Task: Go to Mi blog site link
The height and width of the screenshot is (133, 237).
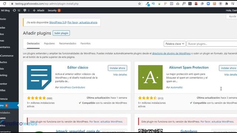Action: (5, 10)
